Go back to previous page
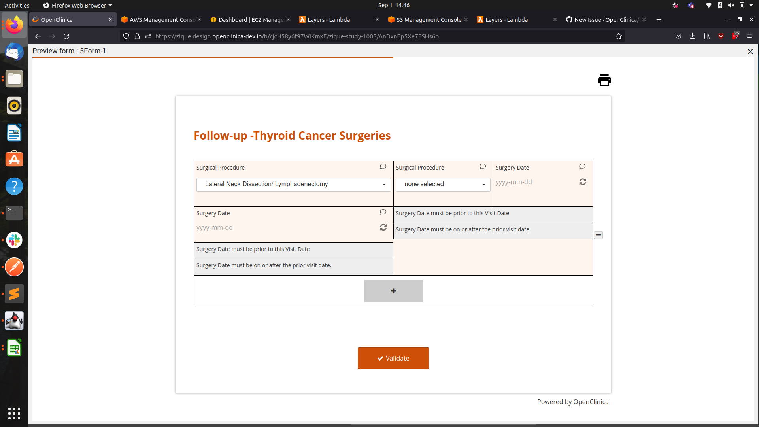Screen dimensions: 759x427 (38, 36)
